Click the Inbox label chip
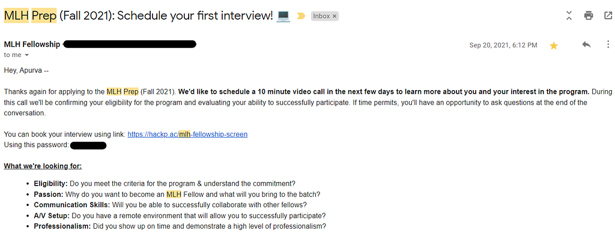Image resolution: width=615 pixels, height=236 pixels. click(321, 16)
